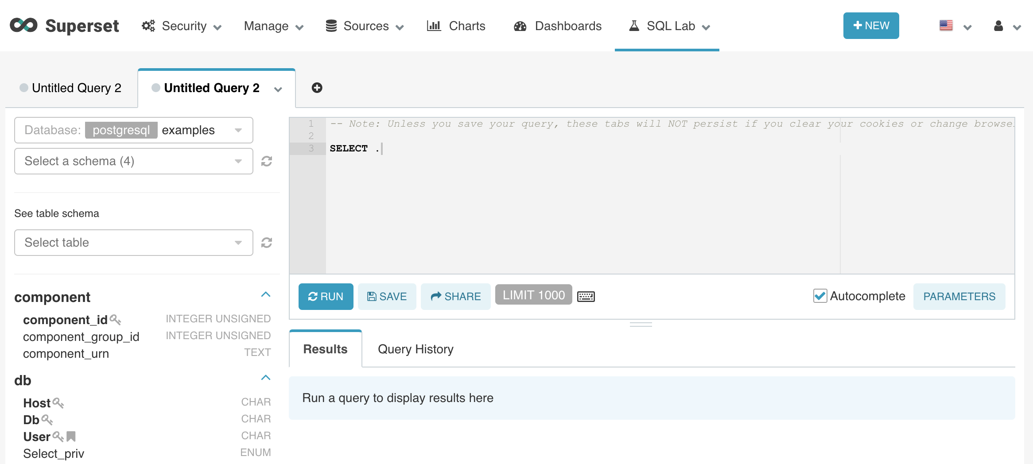Select the Select_priv column
The image size is (1033, 464).
[54, 454]
